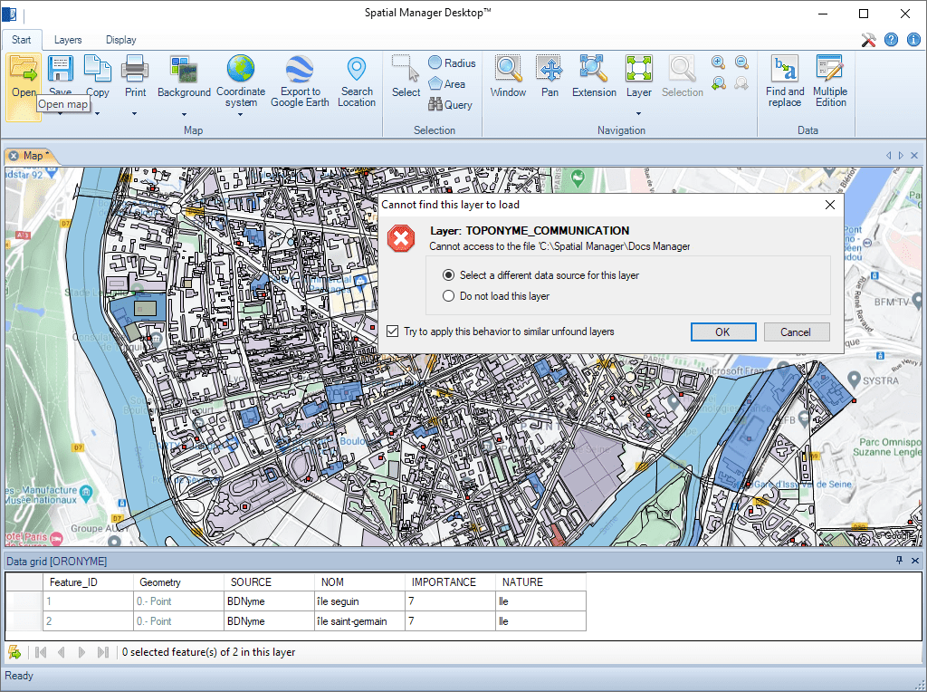Click the NATURE column header
The image size is (927, 692).
click(x=541, y=582)
